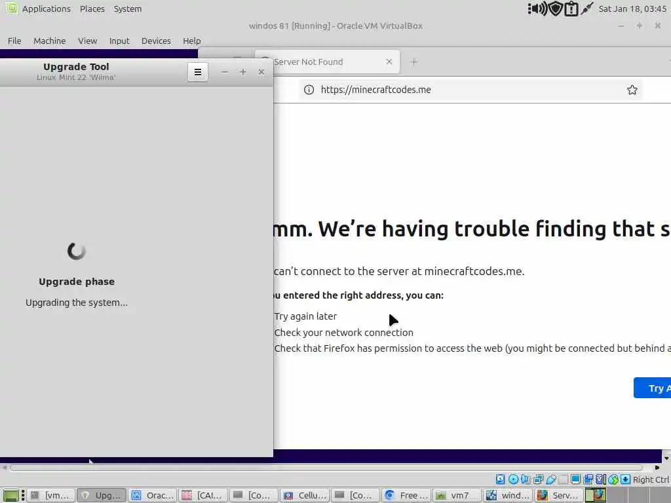This screenshot has height=503, width=671.
Task: Click the VirtualBox USB devices indicator
Action: (x=550, y=479)
